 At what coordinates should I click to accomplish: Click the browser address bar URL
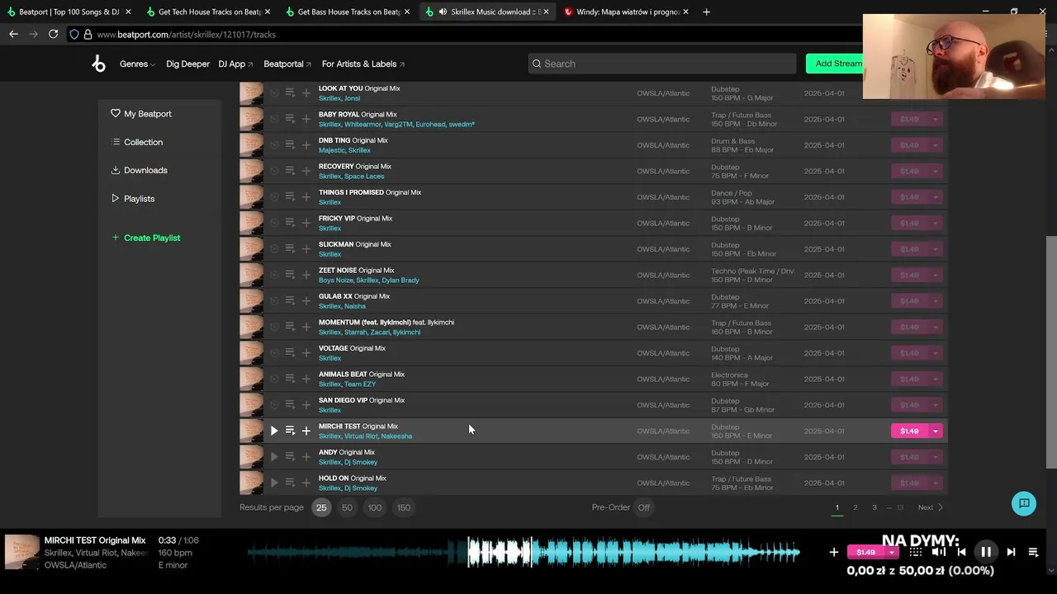[186, 34]
